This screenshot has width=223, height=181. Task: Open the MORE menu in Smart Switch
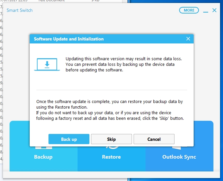tap(189, 10)
